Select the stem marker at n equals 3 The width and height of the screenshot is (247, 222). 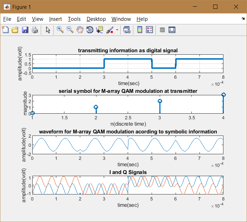[x=160, y=101]
